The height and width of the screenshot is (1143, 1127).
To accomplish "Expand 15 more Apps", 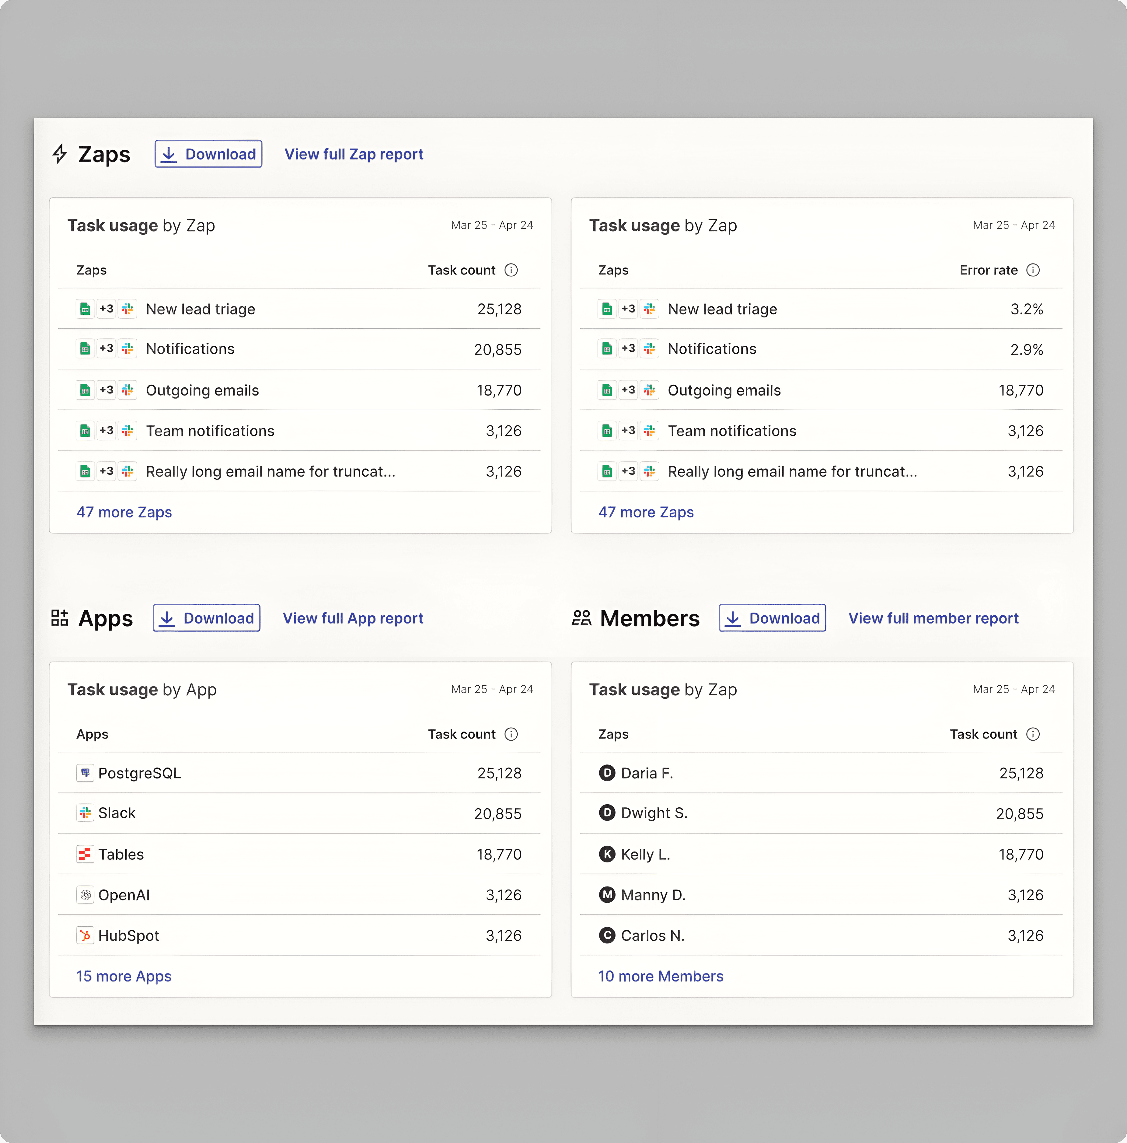I will click(124, 976).
